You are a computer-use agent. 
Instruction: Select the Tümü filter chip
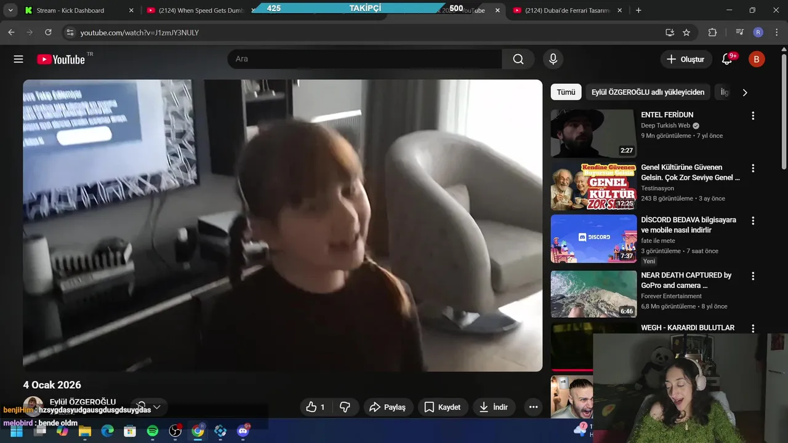(x=566, y=92)
